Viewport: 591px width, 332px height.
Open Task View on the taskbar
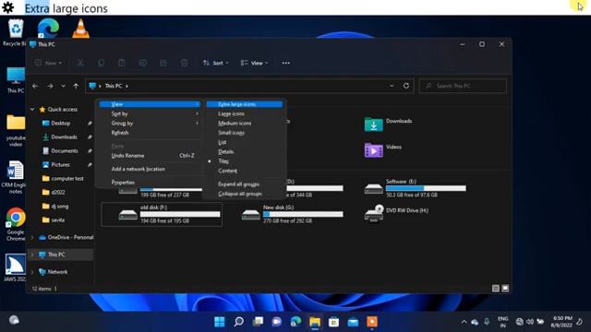point(258,322)
